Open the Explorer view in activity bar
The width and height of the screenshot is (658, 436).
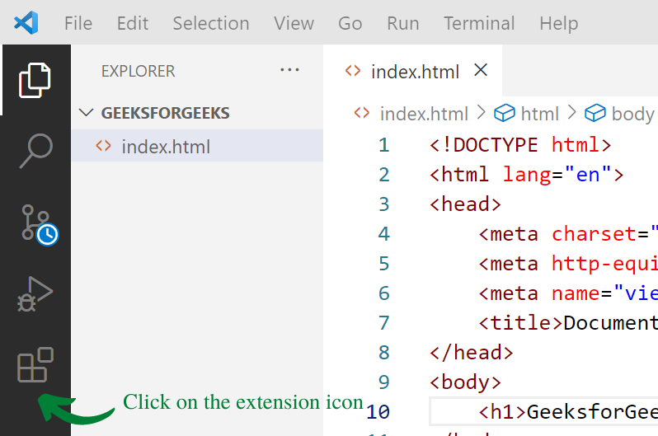pos(35,80)
